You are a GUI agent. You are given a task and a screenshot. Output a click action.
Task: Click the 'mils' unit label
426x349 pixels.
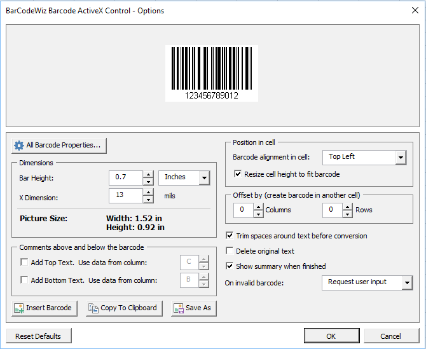coord(170,196)
